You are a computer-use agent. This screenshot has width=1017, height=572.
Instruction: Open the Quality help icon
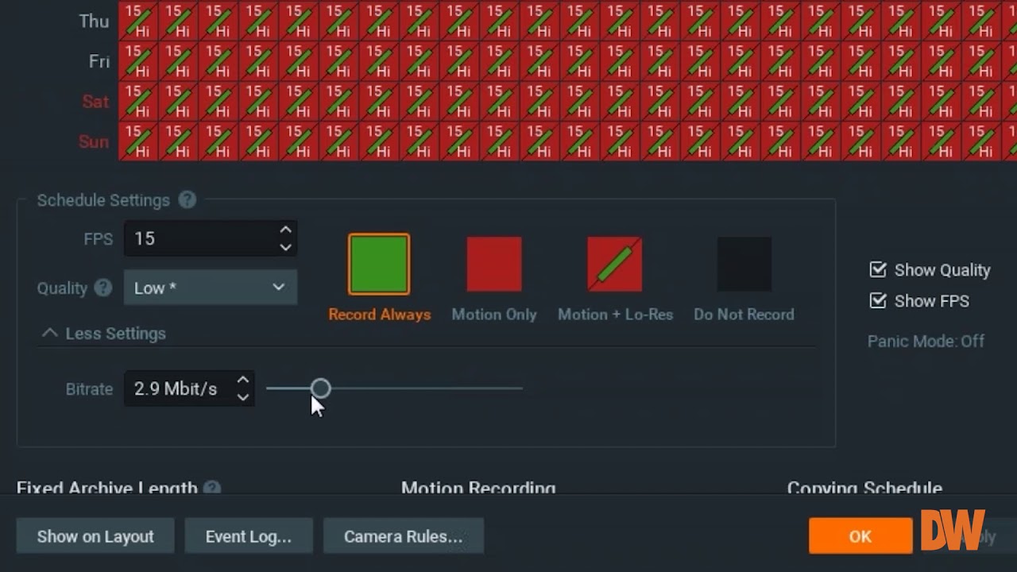(x=102, y=288)
